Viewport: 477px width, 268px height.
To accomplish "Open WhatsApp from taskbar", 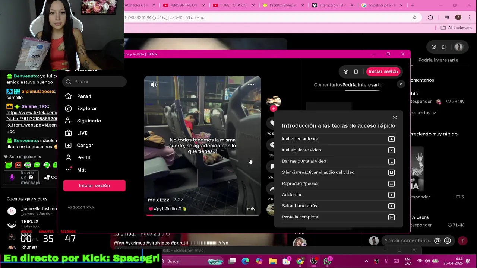I will tap(328, 261).
